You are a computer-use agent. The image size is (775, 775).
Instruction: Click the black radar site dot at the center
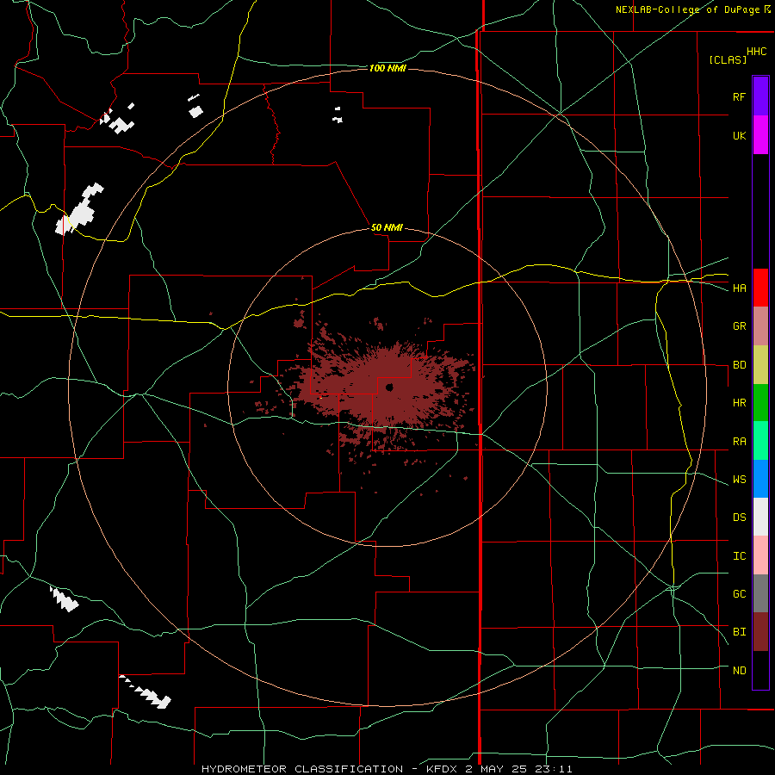pyautogui.click(x=389, y=387)
